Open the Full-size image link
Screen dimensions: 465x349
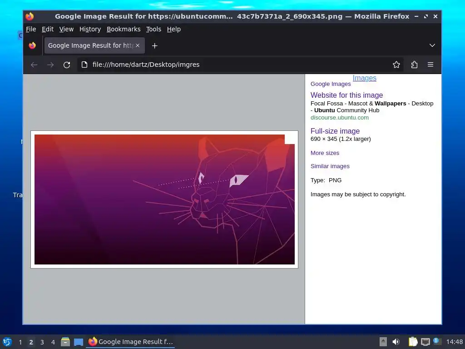335,131
